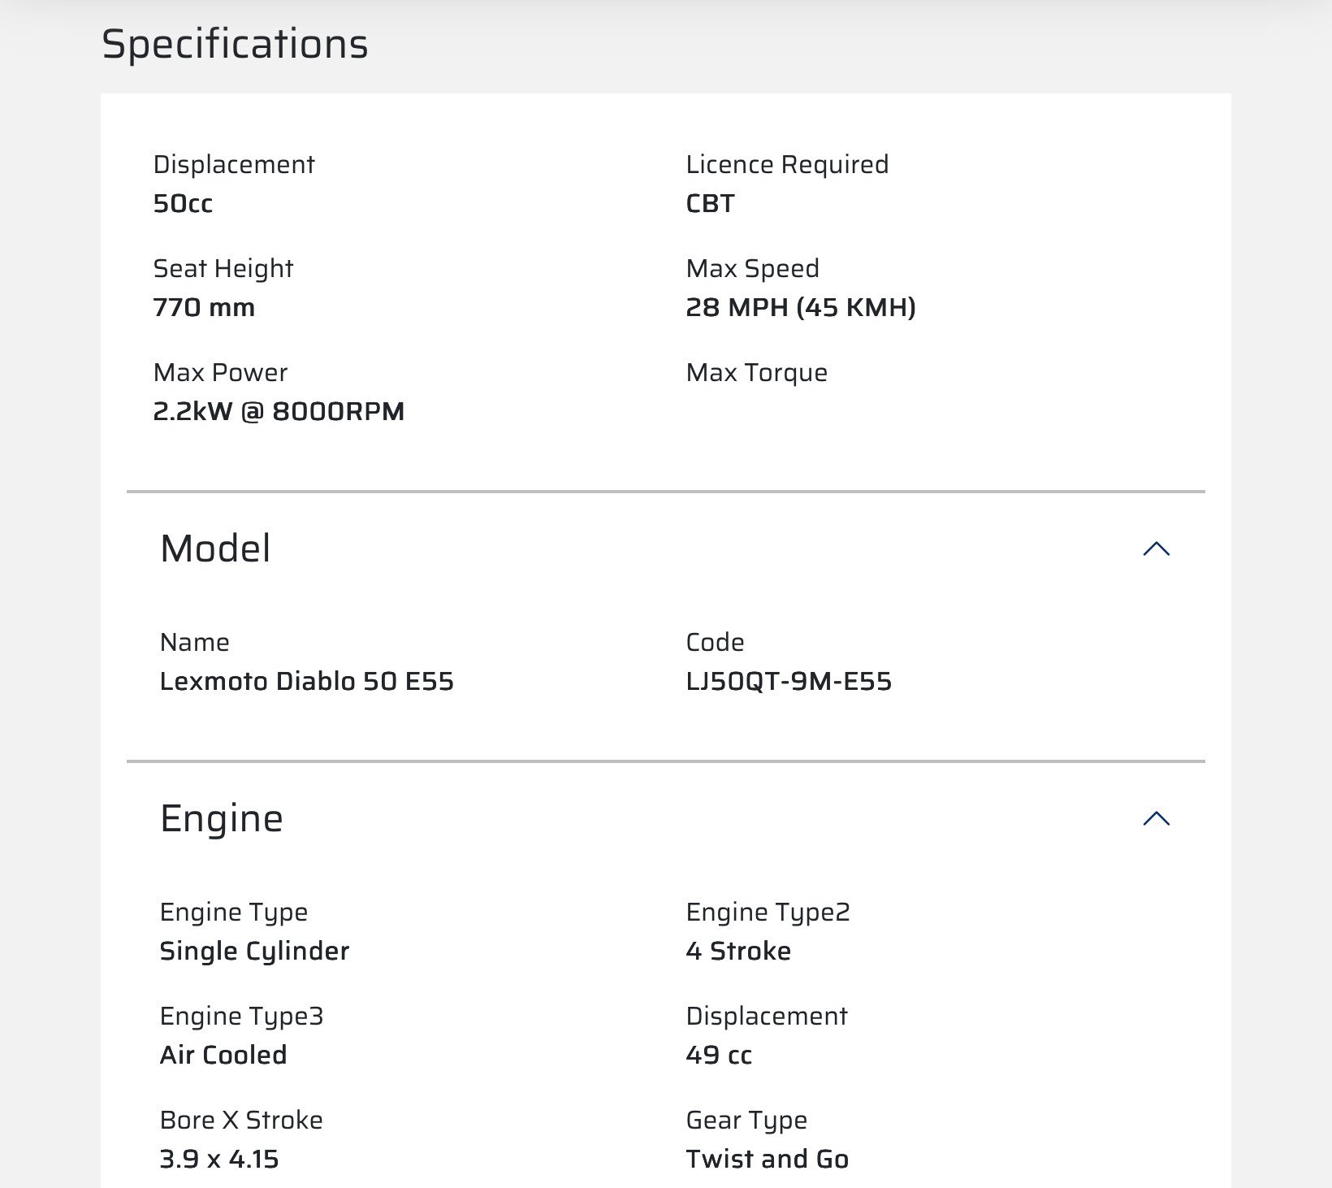Click the Specifications page heading
The width and height of the screenshot is (1332, 1188).
coord(235,44)
